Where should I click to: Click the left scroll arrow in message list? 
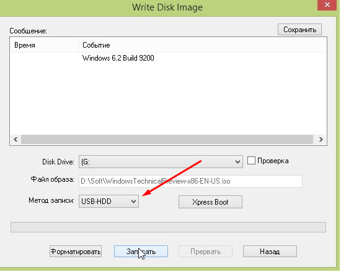[15, 139]
